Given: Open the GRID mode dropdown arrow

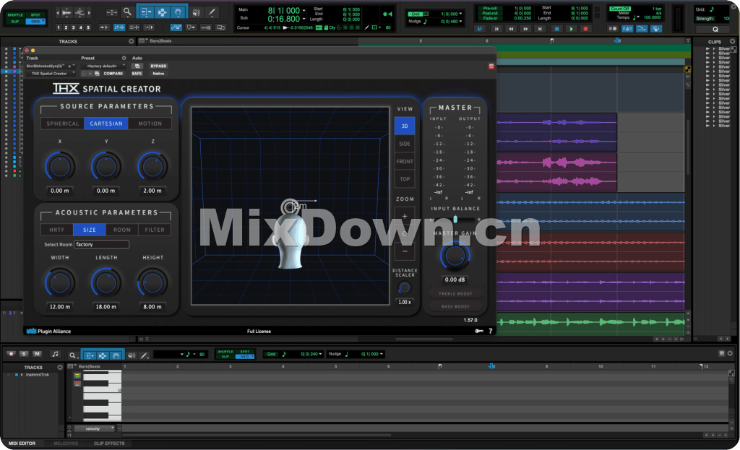Looking at the screenshot, I should click(x=43, y=21).
